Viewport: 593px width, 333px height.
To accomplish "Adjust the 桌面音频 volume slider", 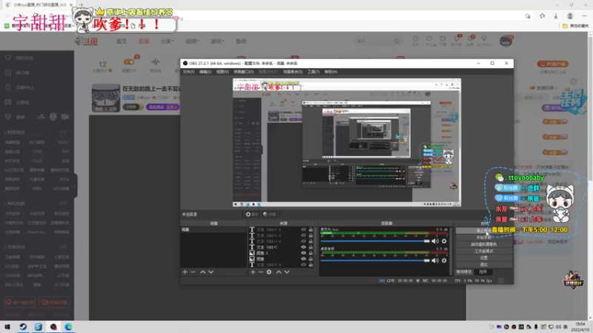I will 376,260.
